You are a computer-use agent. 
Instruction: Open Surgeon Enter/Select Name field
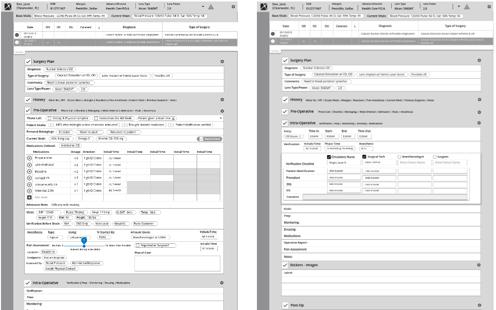450,163
